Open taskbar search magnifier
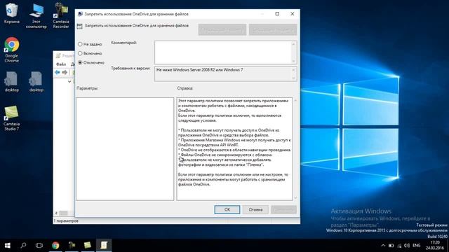Image resolution: width=449 pixels, height=252 pixels. tap(23, 245)
